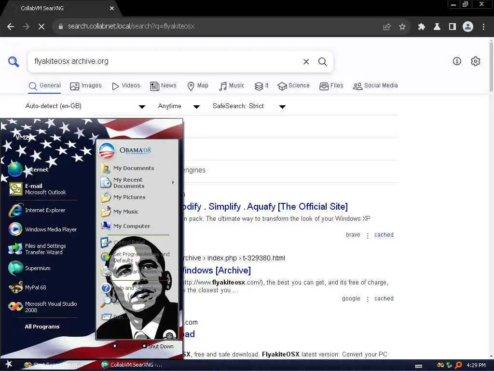Open cached copy of the google result

click(x=384, y=299)
